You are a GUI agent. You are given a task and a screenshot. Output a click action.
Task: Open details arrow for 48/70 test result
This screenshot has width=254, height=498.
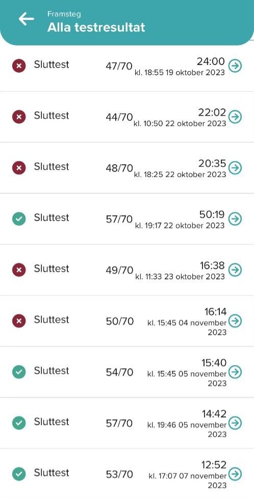(x=235, y=168)
